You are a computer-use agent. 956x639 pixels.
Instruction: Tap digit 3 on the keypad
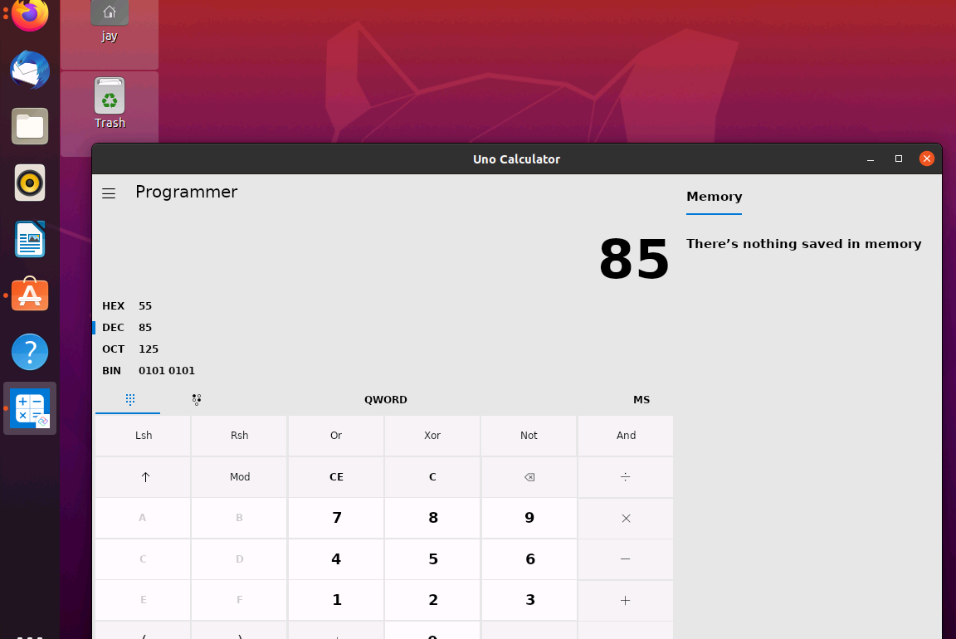(529, 601)
